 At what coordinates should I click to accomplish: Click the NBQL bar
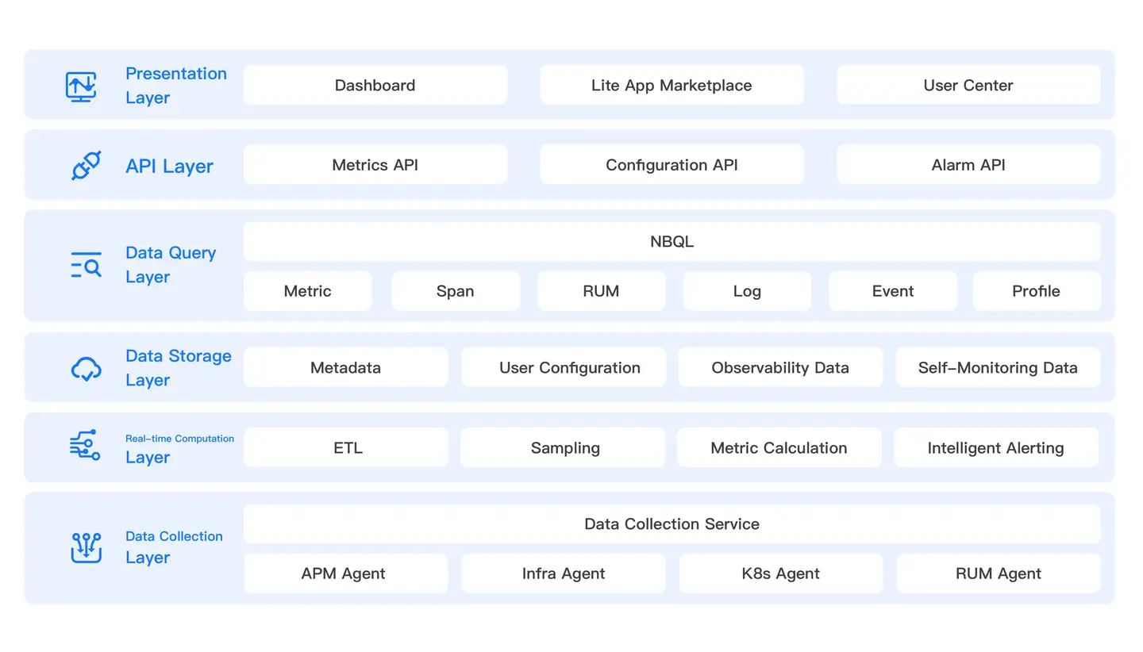[672, 241]
